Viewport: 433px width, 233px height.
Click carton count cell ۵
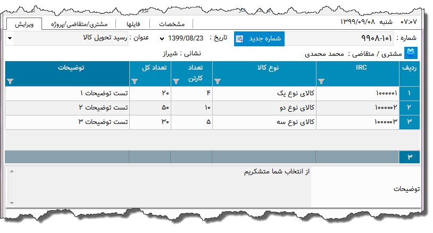point(191,122)
